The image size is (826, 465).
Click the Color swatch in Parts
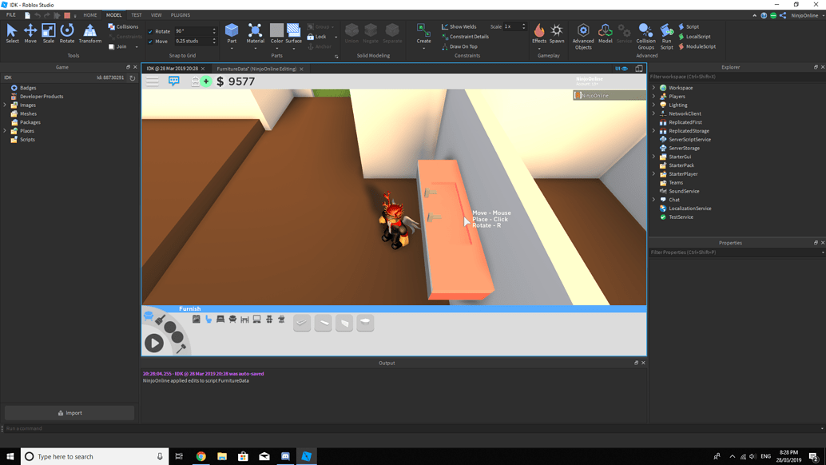pos(276,30)
